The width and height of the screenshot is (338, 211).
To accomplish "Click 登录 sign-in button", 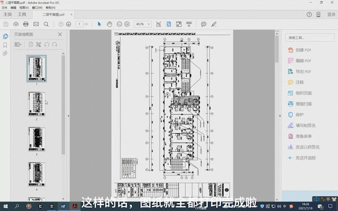I will click(x=331, y=15).
